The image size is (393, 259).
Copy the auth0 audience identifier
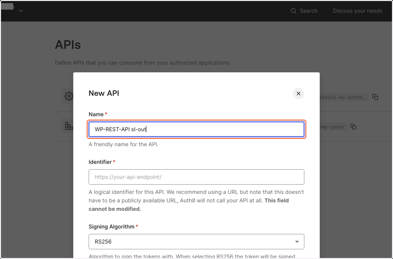375,97
